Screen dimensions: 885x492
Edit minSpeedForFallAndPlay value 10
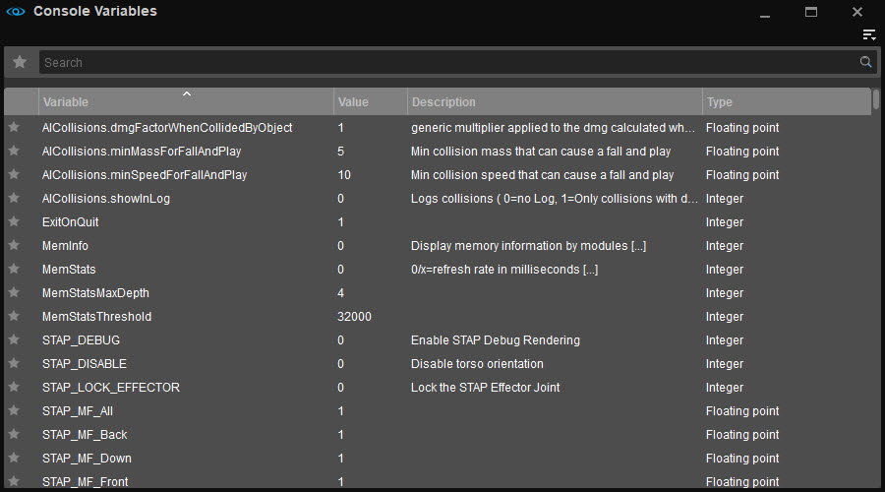(x=344, y=175)
